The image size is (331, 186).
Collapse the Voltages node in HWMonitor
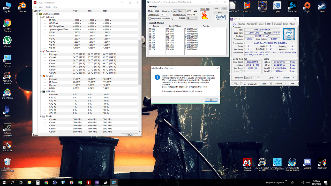41,17
